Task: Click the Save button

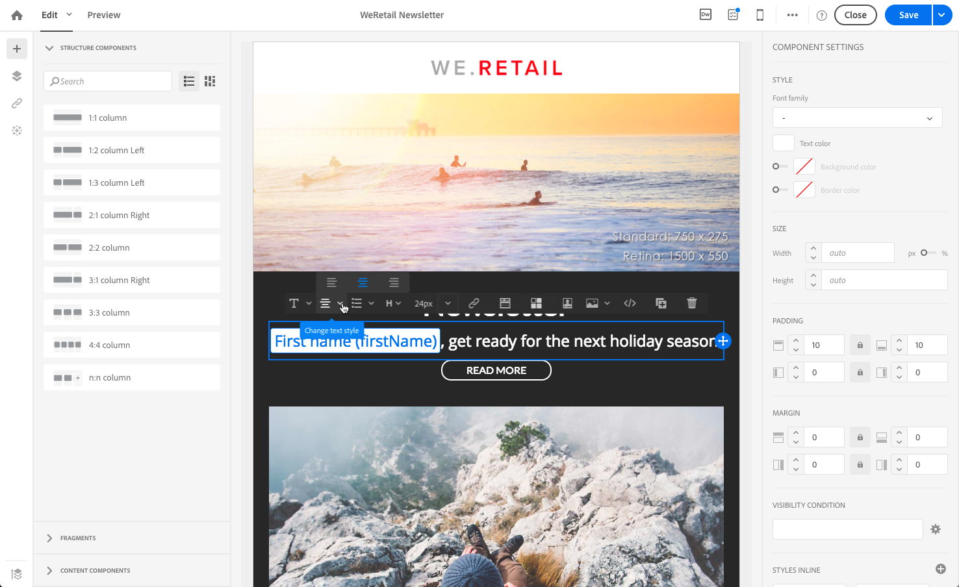Action: [908, 15]
